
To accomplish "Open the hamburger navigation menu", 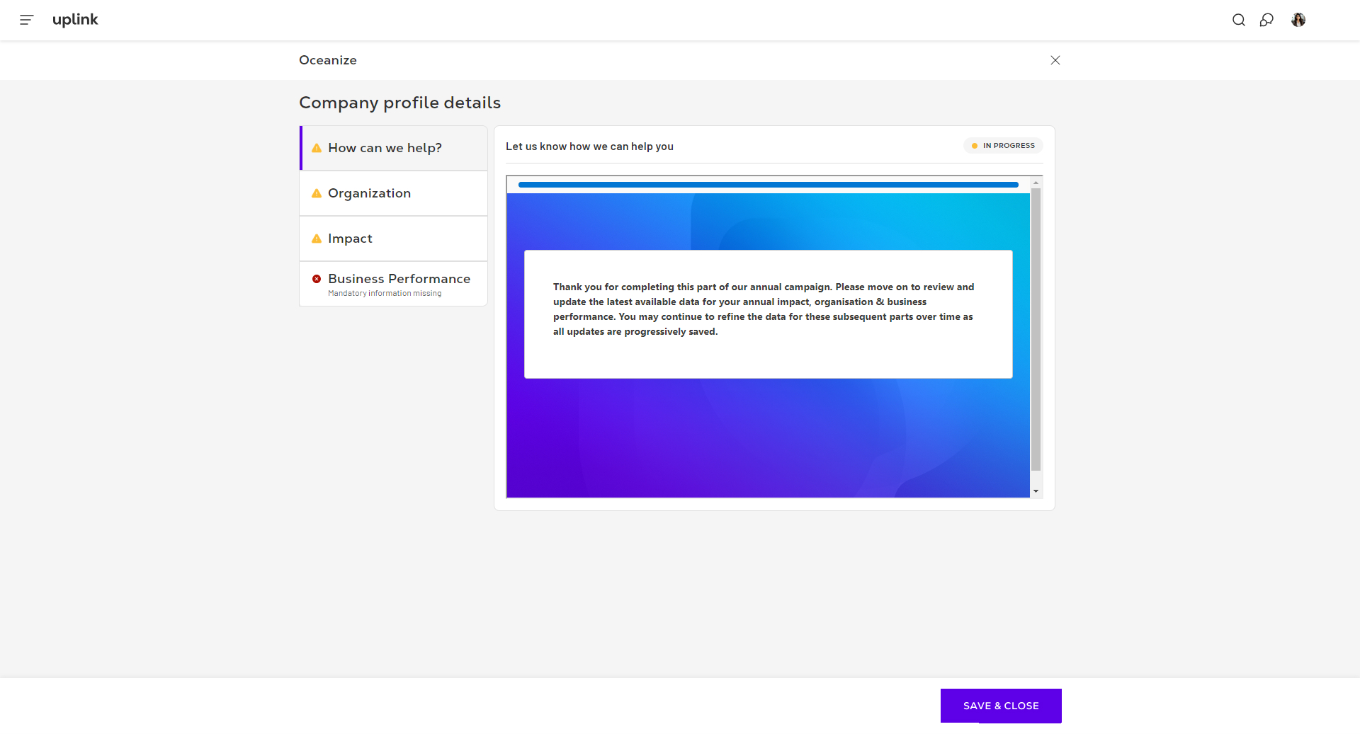I will coord(26,20).
